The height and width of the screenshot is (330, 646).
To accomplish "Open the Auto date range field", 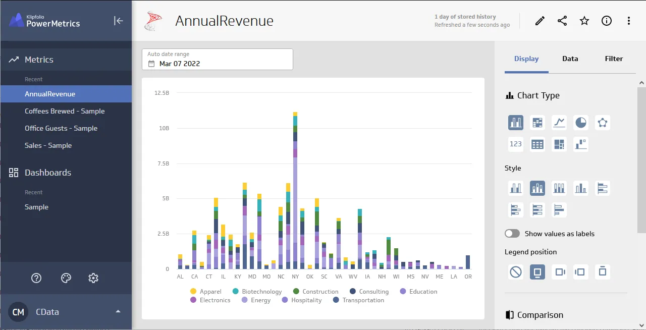I will coord(218,59).
